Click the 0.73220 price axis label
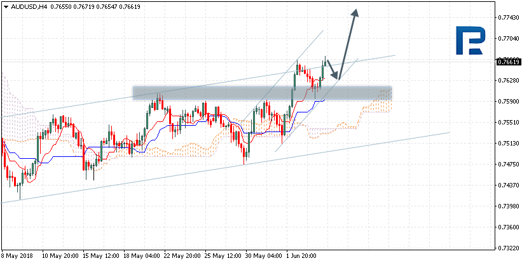The height and width of the screenshot is (263, 522). [x=509, y=248]
